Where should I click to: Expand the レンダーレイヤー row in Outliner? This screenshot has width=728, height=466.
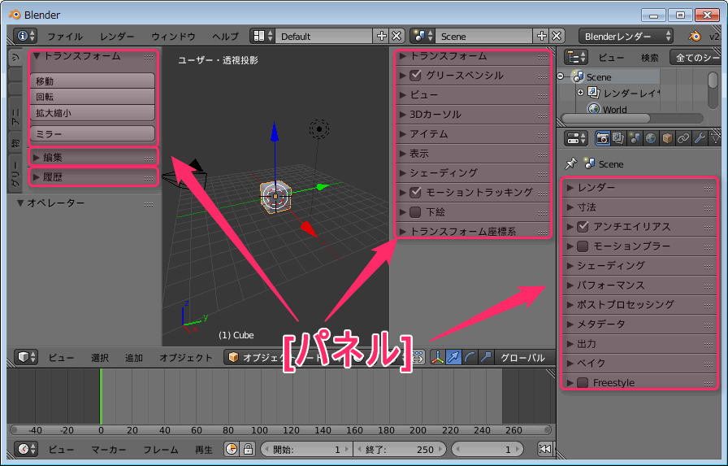point(580,93)
